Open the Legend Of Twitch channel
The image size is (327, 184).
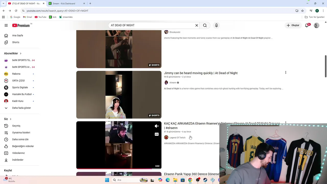177,137
